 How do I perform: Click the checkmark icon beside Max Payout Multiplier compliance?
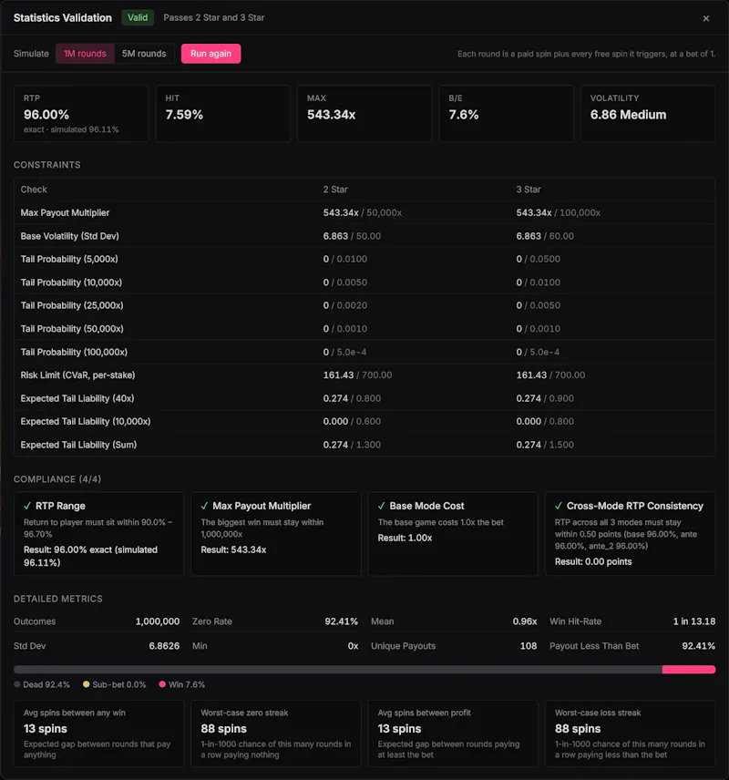click(x=204, y=506)
